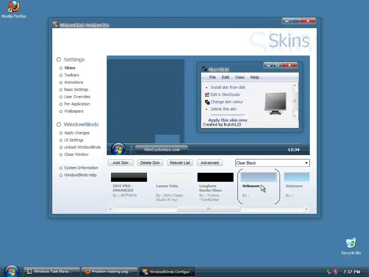This screenshot has width=369, height=277.
Task: Click skin list left scroll arrow
Action: (x=110, y=209)
